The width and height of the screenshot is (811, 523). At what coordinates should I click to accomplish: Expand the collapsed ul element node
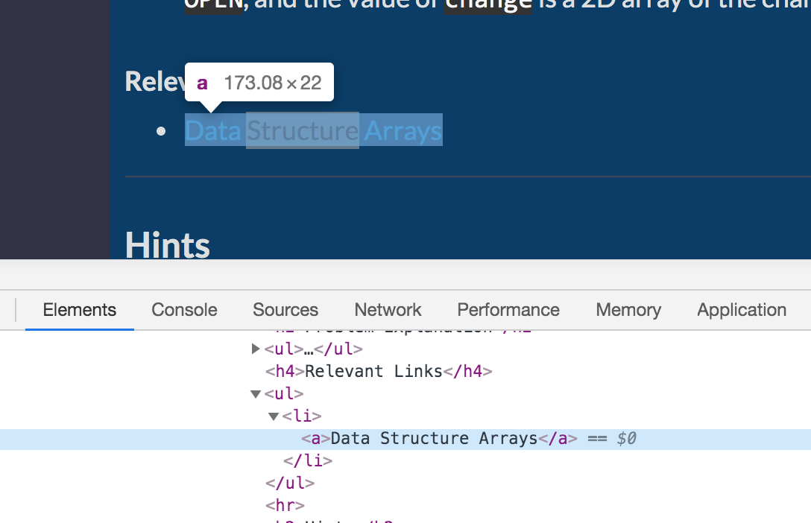(x=255, y=349)
